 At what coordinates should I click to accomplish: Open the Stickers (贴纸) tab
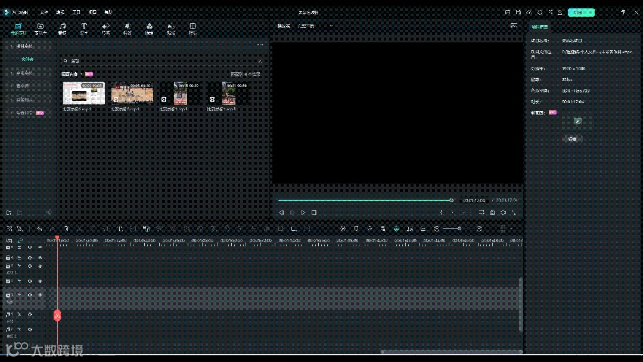[171, 29]
